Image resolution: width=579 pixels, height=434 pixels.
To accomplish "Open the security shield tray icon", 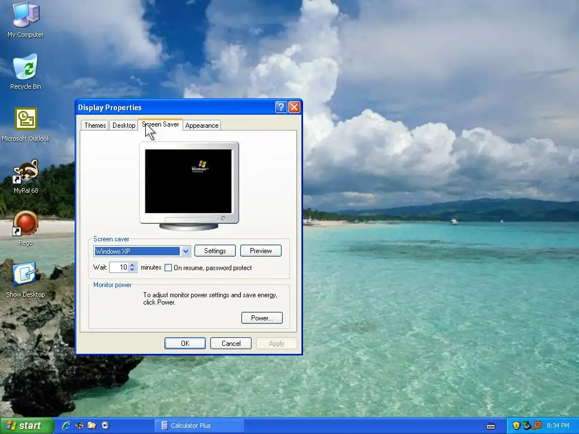I will click(516, 426).
